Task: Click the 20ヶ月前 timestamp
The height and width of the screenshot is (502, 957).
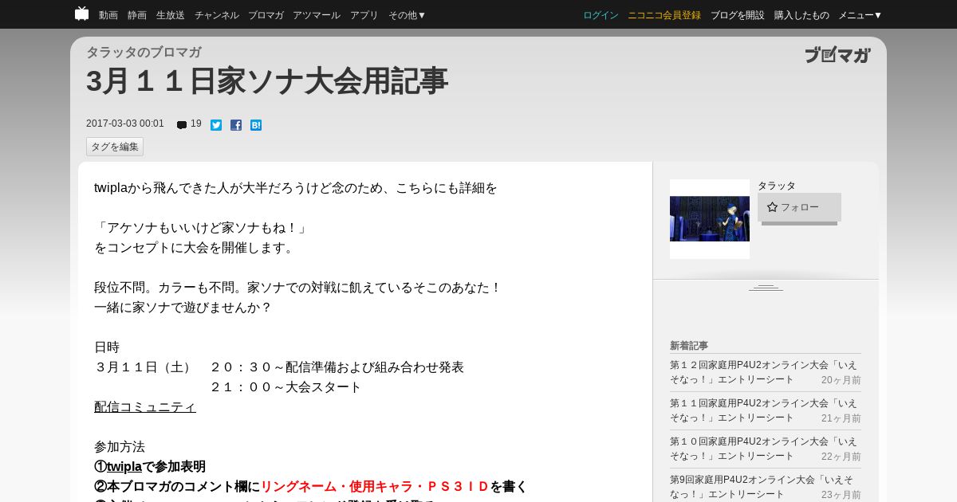Action: [x=841, y=380]
